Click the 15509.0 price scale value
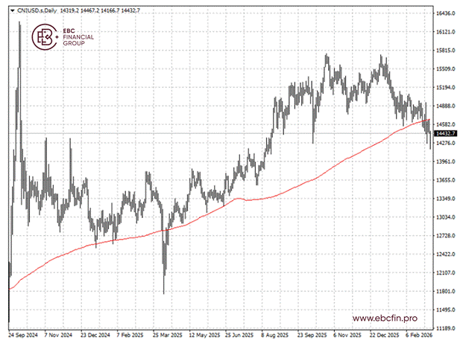The image size is (466, 346). [446, 69]
